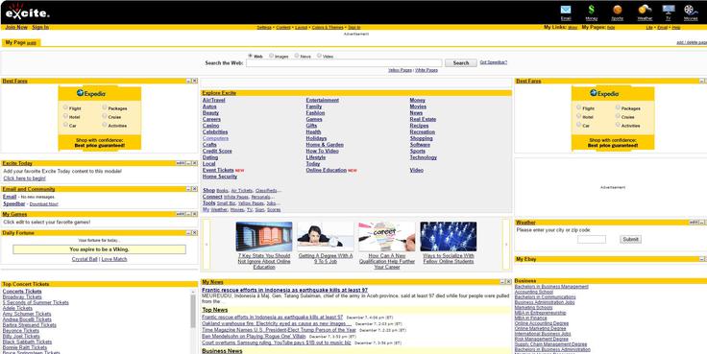
Task: Select the Video search radio button
Action: (319, 56)
